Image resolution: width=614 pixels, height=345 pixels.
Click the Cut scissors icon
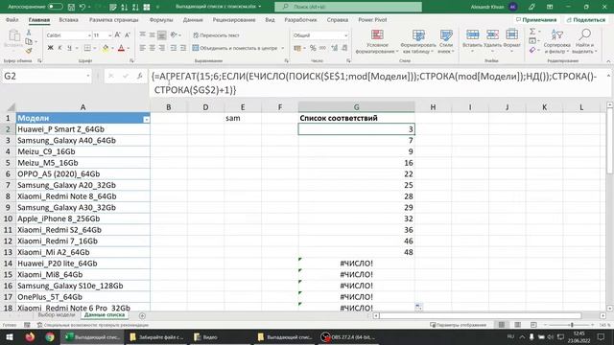point(29,33)
